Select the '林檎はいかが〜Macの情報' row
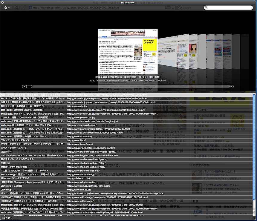Viewport: 257px width, 221px height. pyautogui.click(x=126, y=167)
